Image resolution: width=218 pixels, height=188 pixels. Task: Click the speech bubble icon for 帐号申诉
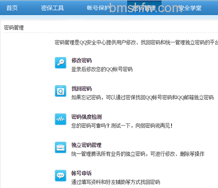[61, 176]
